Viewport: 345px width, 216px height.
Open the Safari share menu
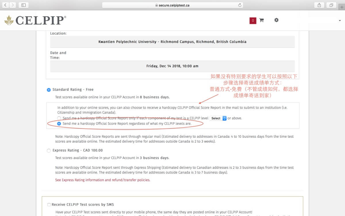point(319,5)
